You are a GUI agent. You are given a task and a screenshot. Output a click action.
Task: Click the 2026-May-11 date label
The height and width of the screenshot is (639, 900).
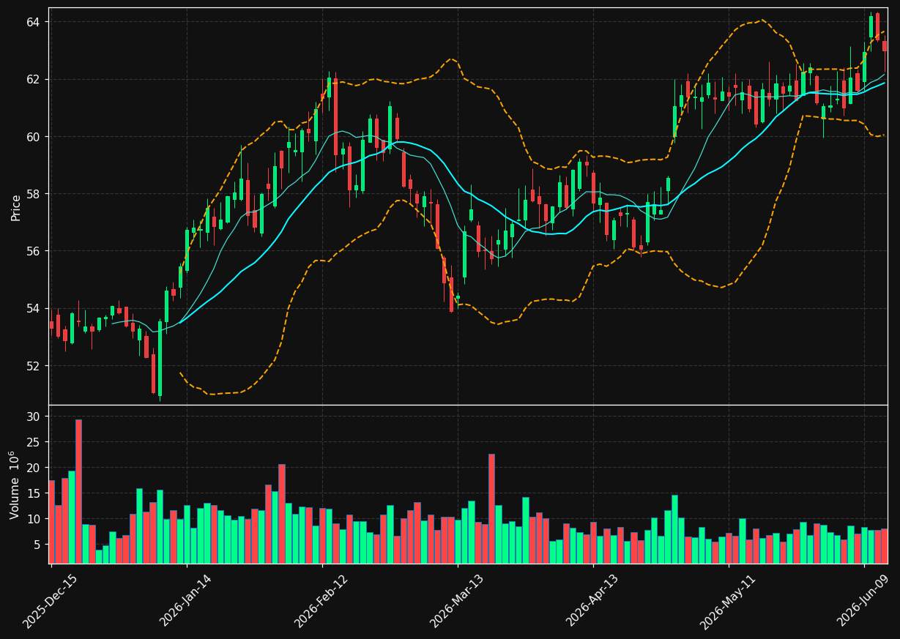click(728, 602)
